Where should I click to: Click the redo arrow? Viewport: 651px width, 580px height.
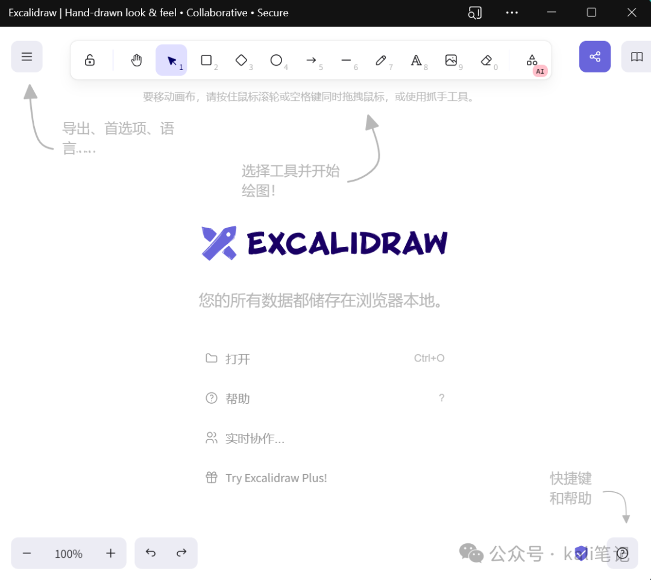click(x=181, y=553)
